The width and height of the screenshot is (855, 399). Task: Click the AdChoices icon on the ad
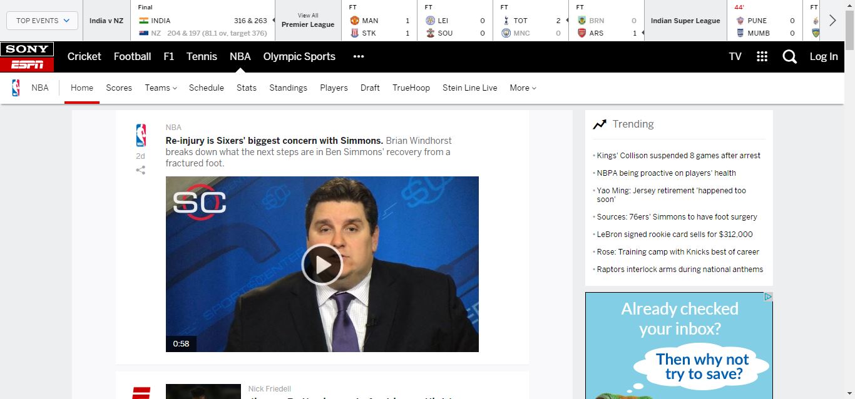768,297
